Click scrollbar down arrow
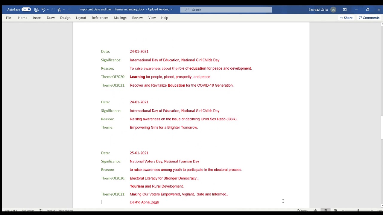Screen dimensions: 383x215 pos(382,205)
